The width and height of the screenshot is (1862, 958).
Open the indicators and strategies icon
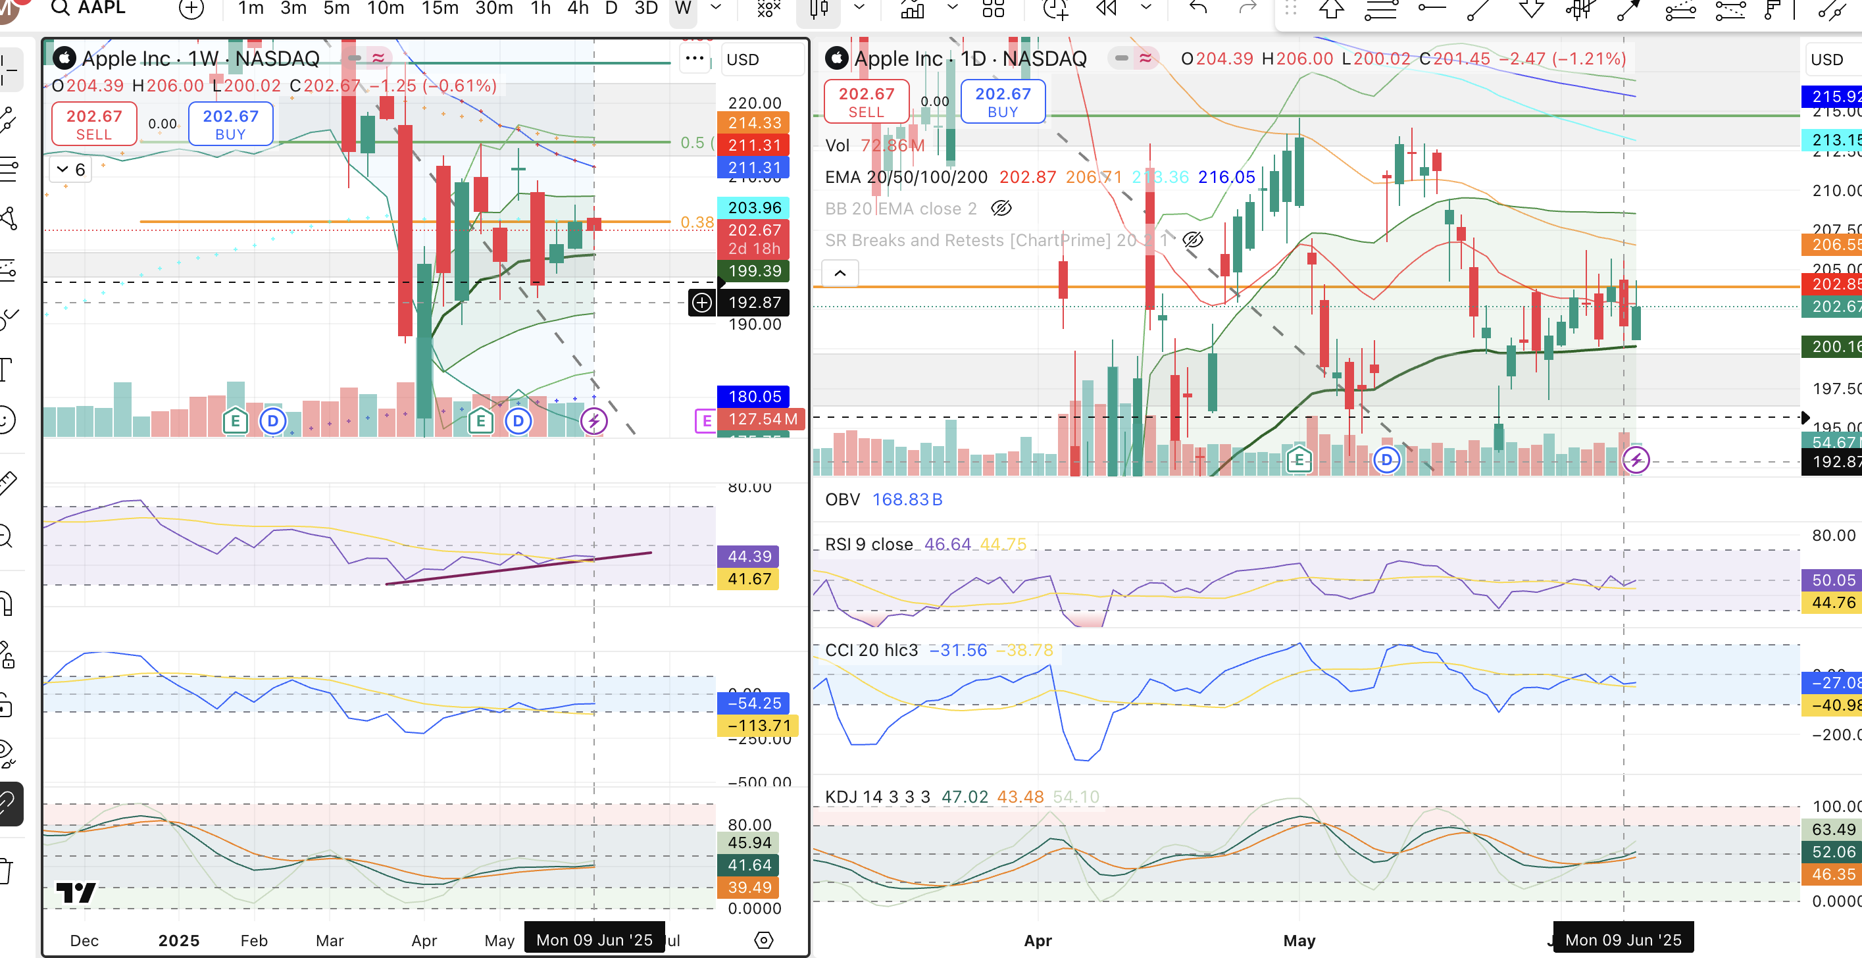pos(768,9)
